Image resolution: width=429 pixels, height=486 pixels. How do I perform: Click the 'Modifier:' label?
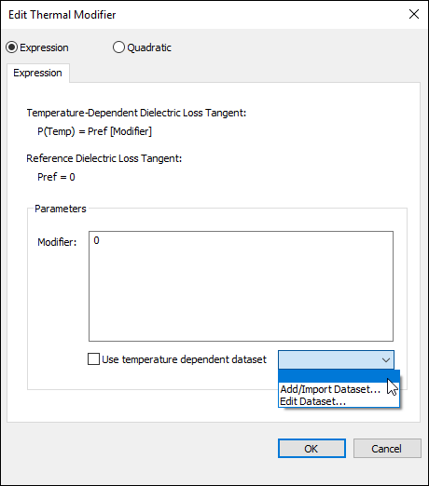[x=57, y=242]
